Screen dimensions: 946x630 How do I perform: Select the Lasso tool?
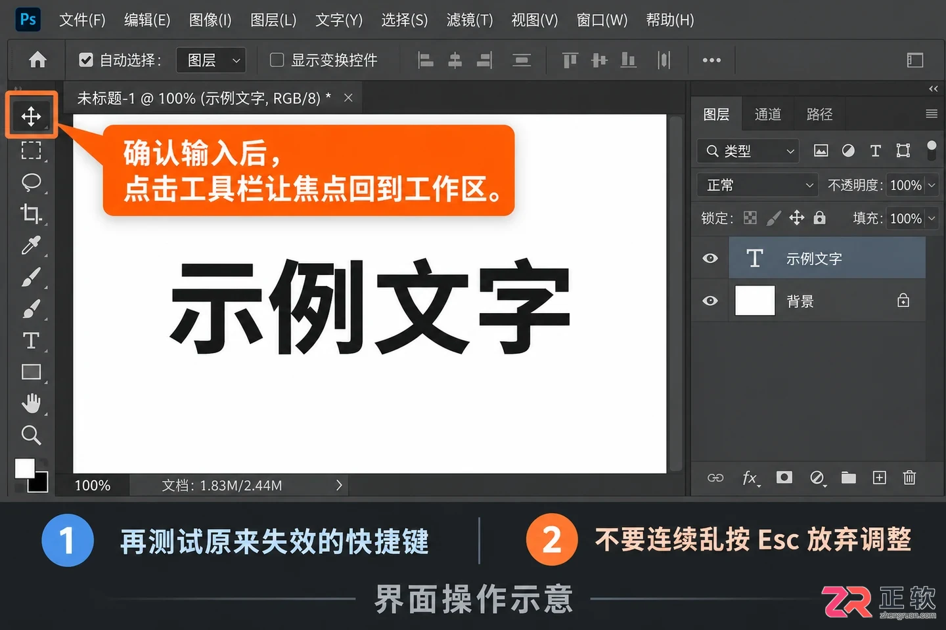pyautogui.click(x=31, y=182)
